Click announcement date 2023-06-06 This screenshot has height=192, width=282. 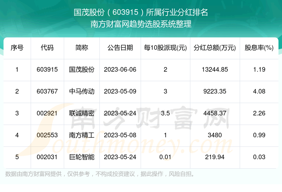pyautogui.click(x=120, y=70)
